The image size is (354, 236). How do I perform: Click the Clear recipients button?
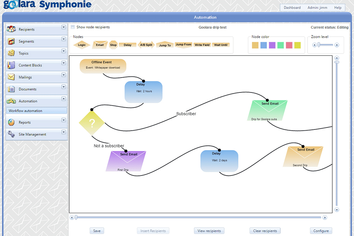coord(265,230)
